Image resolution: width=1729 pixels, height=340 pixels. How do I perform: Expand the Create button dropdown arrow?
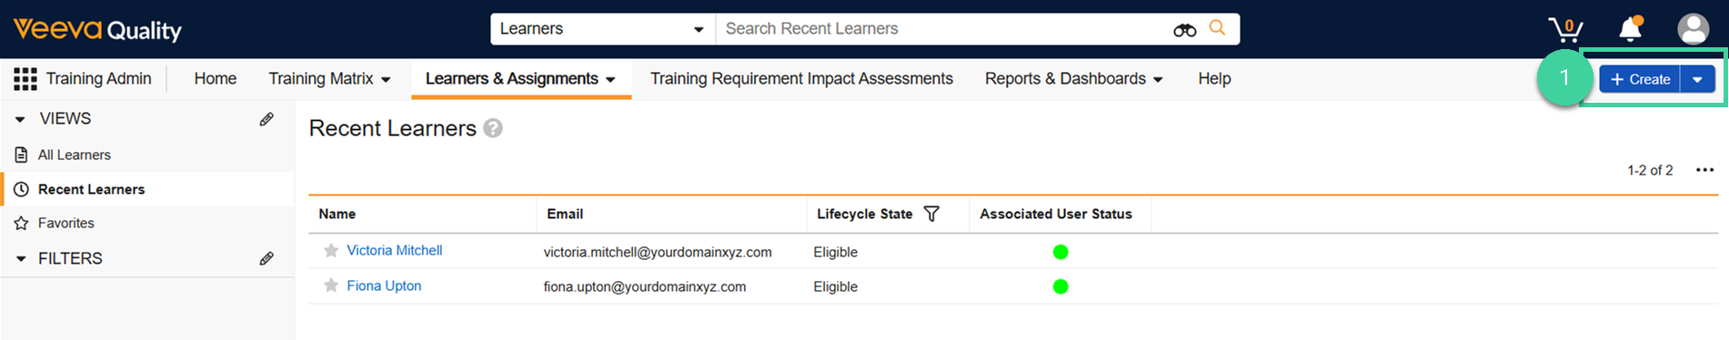pos(1697,80)
